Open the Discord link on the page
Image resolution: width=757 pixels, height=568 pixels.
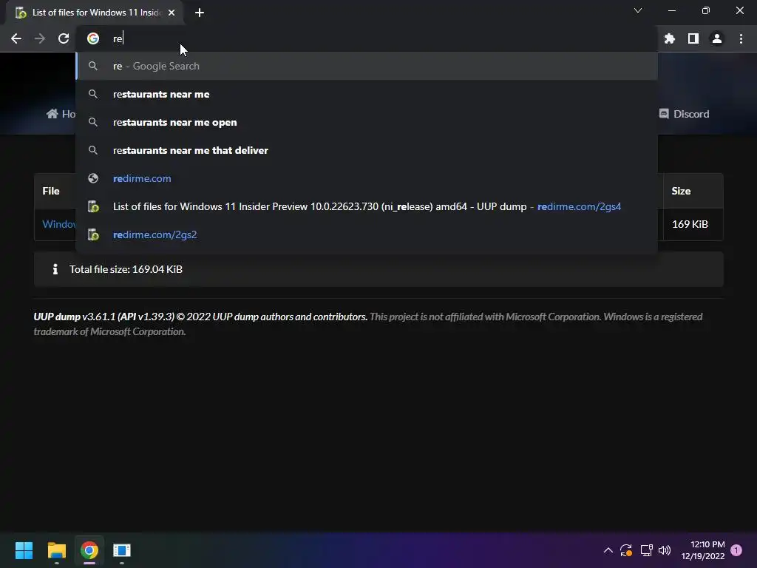click(684, 114)
